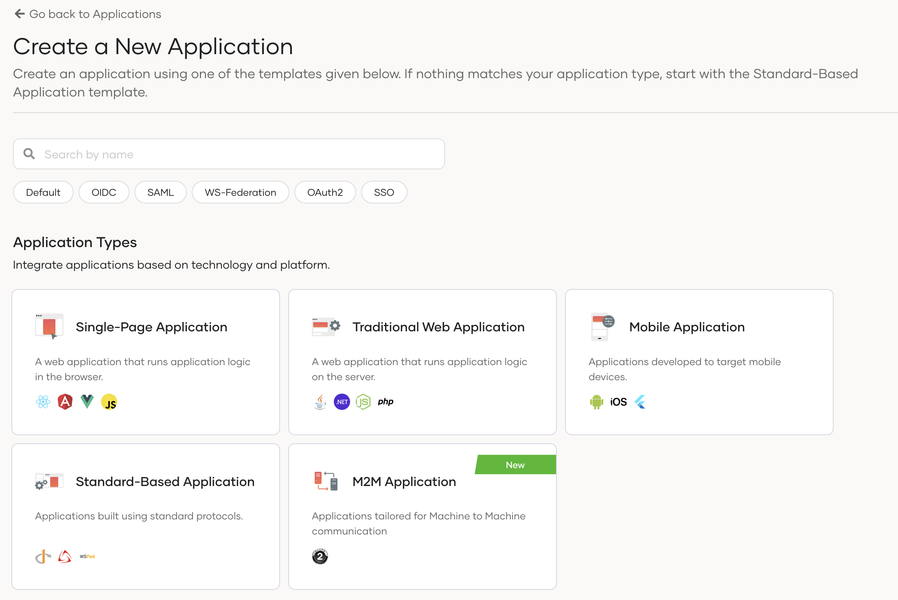Enable the WS-Federation filter
The width and height of the screenshot is (898, 600).
[240, 192]
